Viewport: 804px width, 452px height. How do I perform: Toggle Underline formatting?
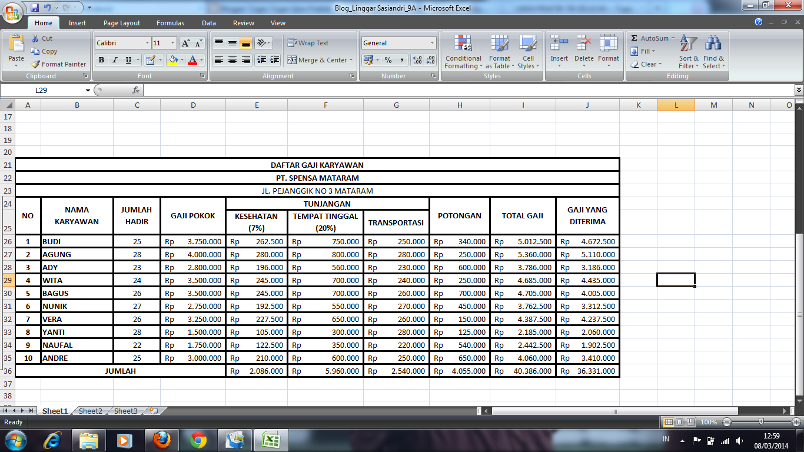(x=128, y=60)
